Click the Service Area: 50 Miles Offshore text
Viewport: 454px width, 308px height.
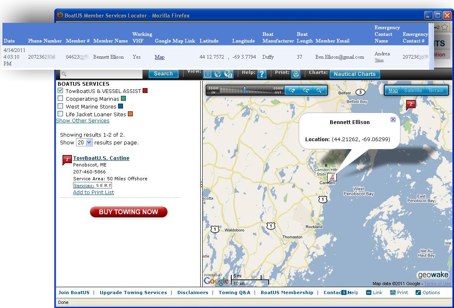pos(110,179)
